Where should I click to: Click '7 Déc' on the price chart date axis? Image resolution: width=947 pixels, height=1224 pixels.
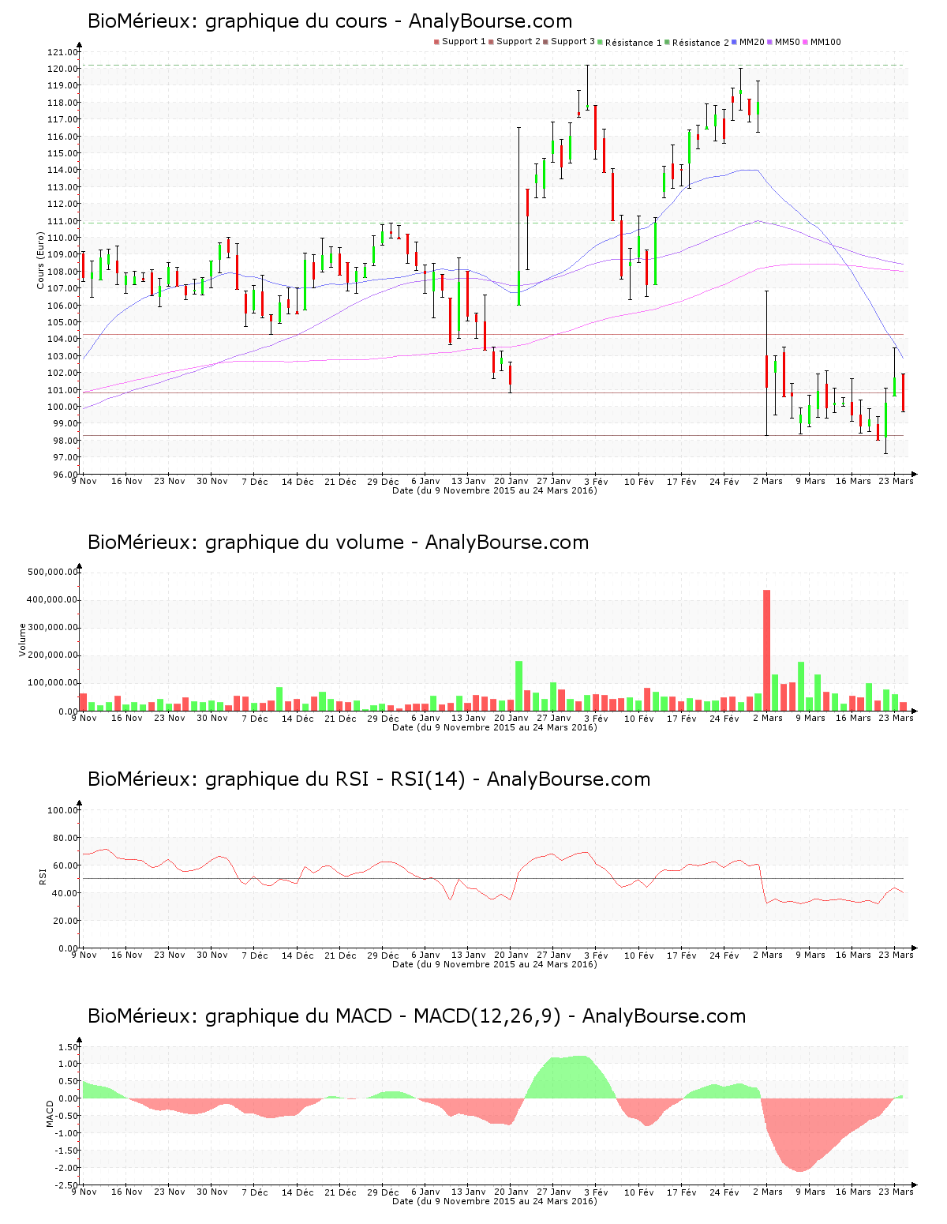click(254, 481)
